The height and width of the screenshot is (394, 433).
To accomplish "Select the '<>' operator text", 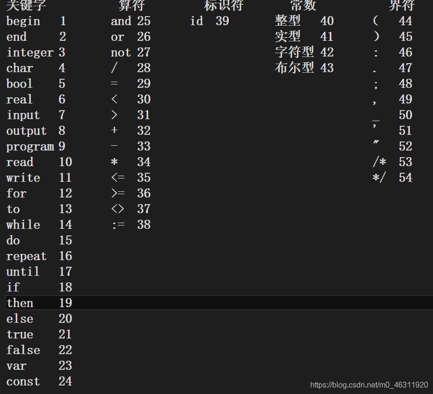I will click(x=118, y=209).
